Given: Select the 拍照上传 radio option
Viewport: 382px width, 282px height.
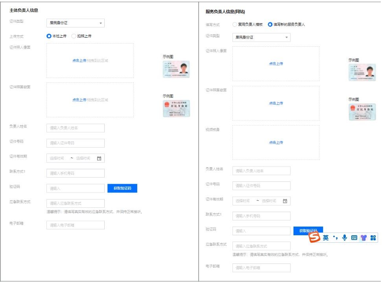Looking at the screenshot, I should pos(74,36).
